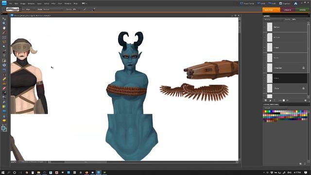Select the Straighten tool
The height and width of the screenshot is (175, 311).
coord(4,70)
